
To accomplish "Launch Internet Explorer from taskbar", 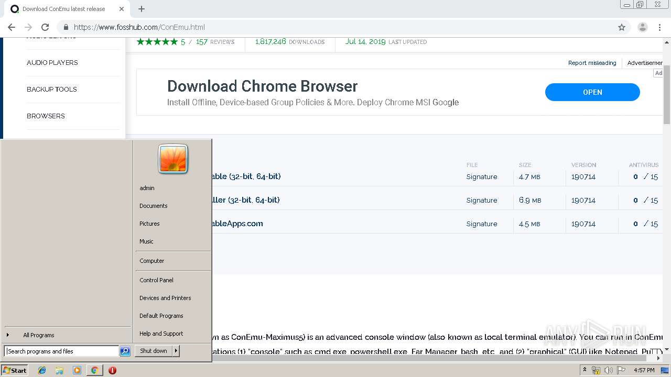I will pos(42,370).
